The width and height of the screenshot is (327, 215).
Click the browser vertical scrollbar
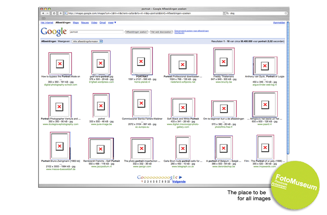[x=288, y=87]
